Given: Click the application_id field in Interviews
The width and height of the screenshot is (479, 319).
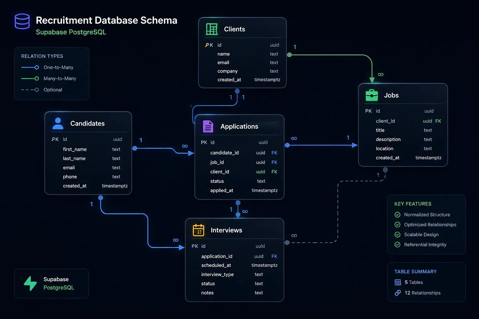Looking at the screenshot, I should (217, 256).
